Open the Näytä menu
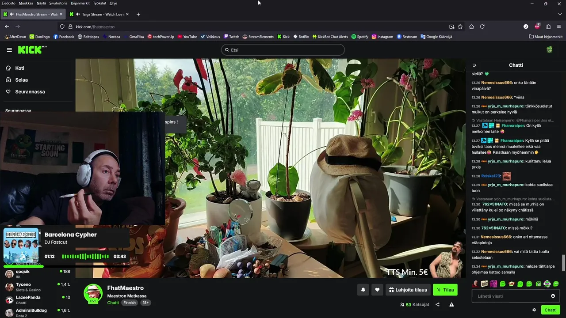This screenshot has height=318, width=566. pos(41,3)
